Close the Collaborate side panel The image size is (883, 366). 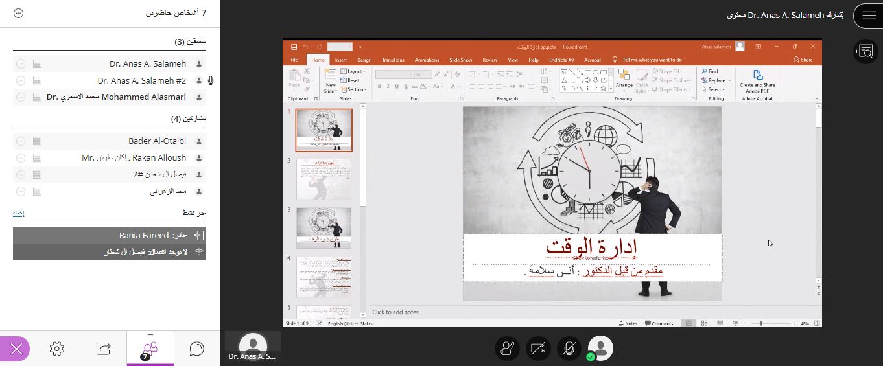coord(16,349)
